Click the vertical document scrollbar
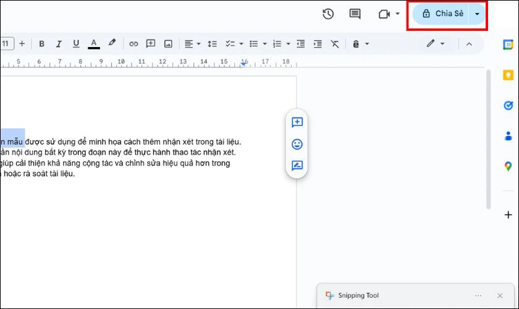519x309 pixels. [488, 140]
